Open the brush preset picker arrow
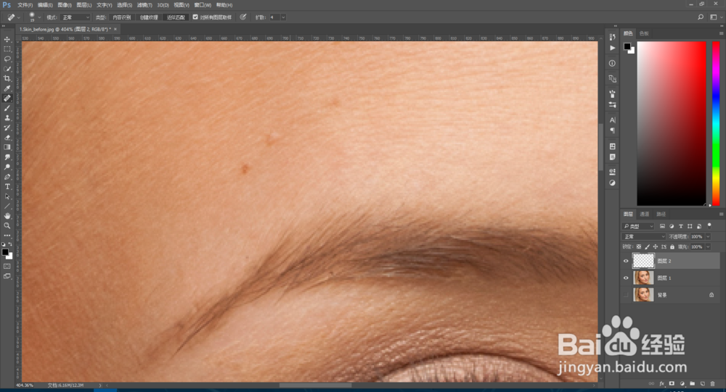The width and height of the screenshot is (726, 392). (x=39, y=17)
